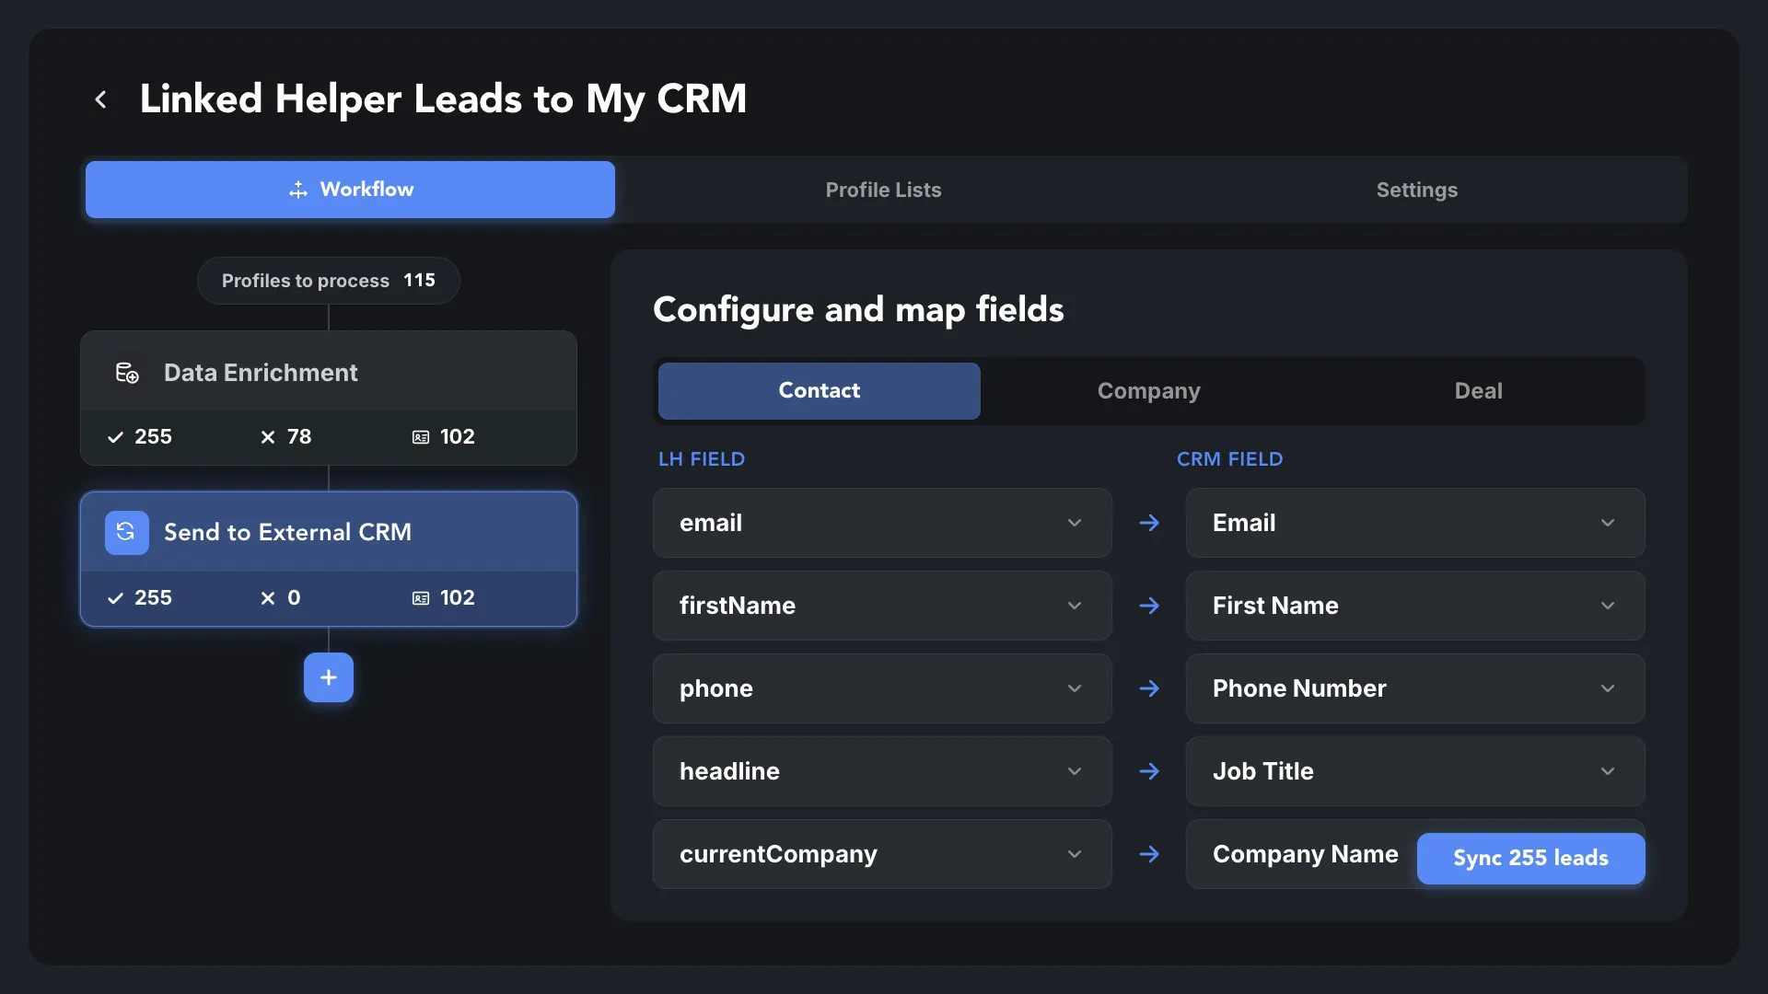Open the Job Title CRM field dropdown

[x=1415, y=771]
